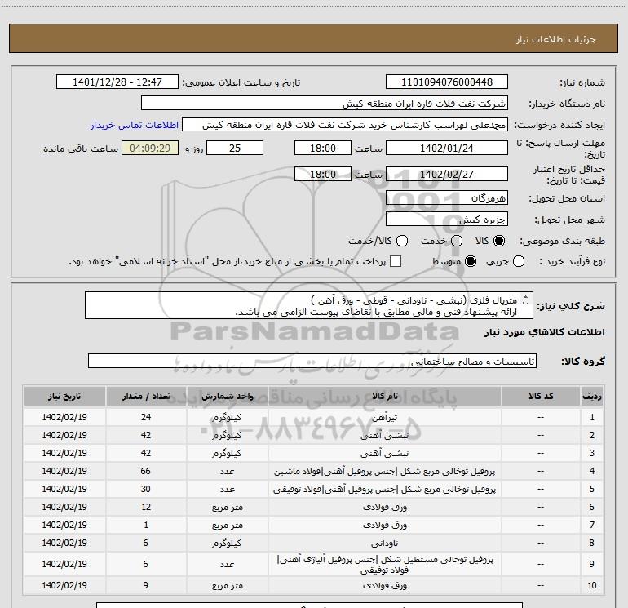Viewport: 628px width, 608px height.
Task: Click the 18:00 price validity time field
Action: point(323,175)
